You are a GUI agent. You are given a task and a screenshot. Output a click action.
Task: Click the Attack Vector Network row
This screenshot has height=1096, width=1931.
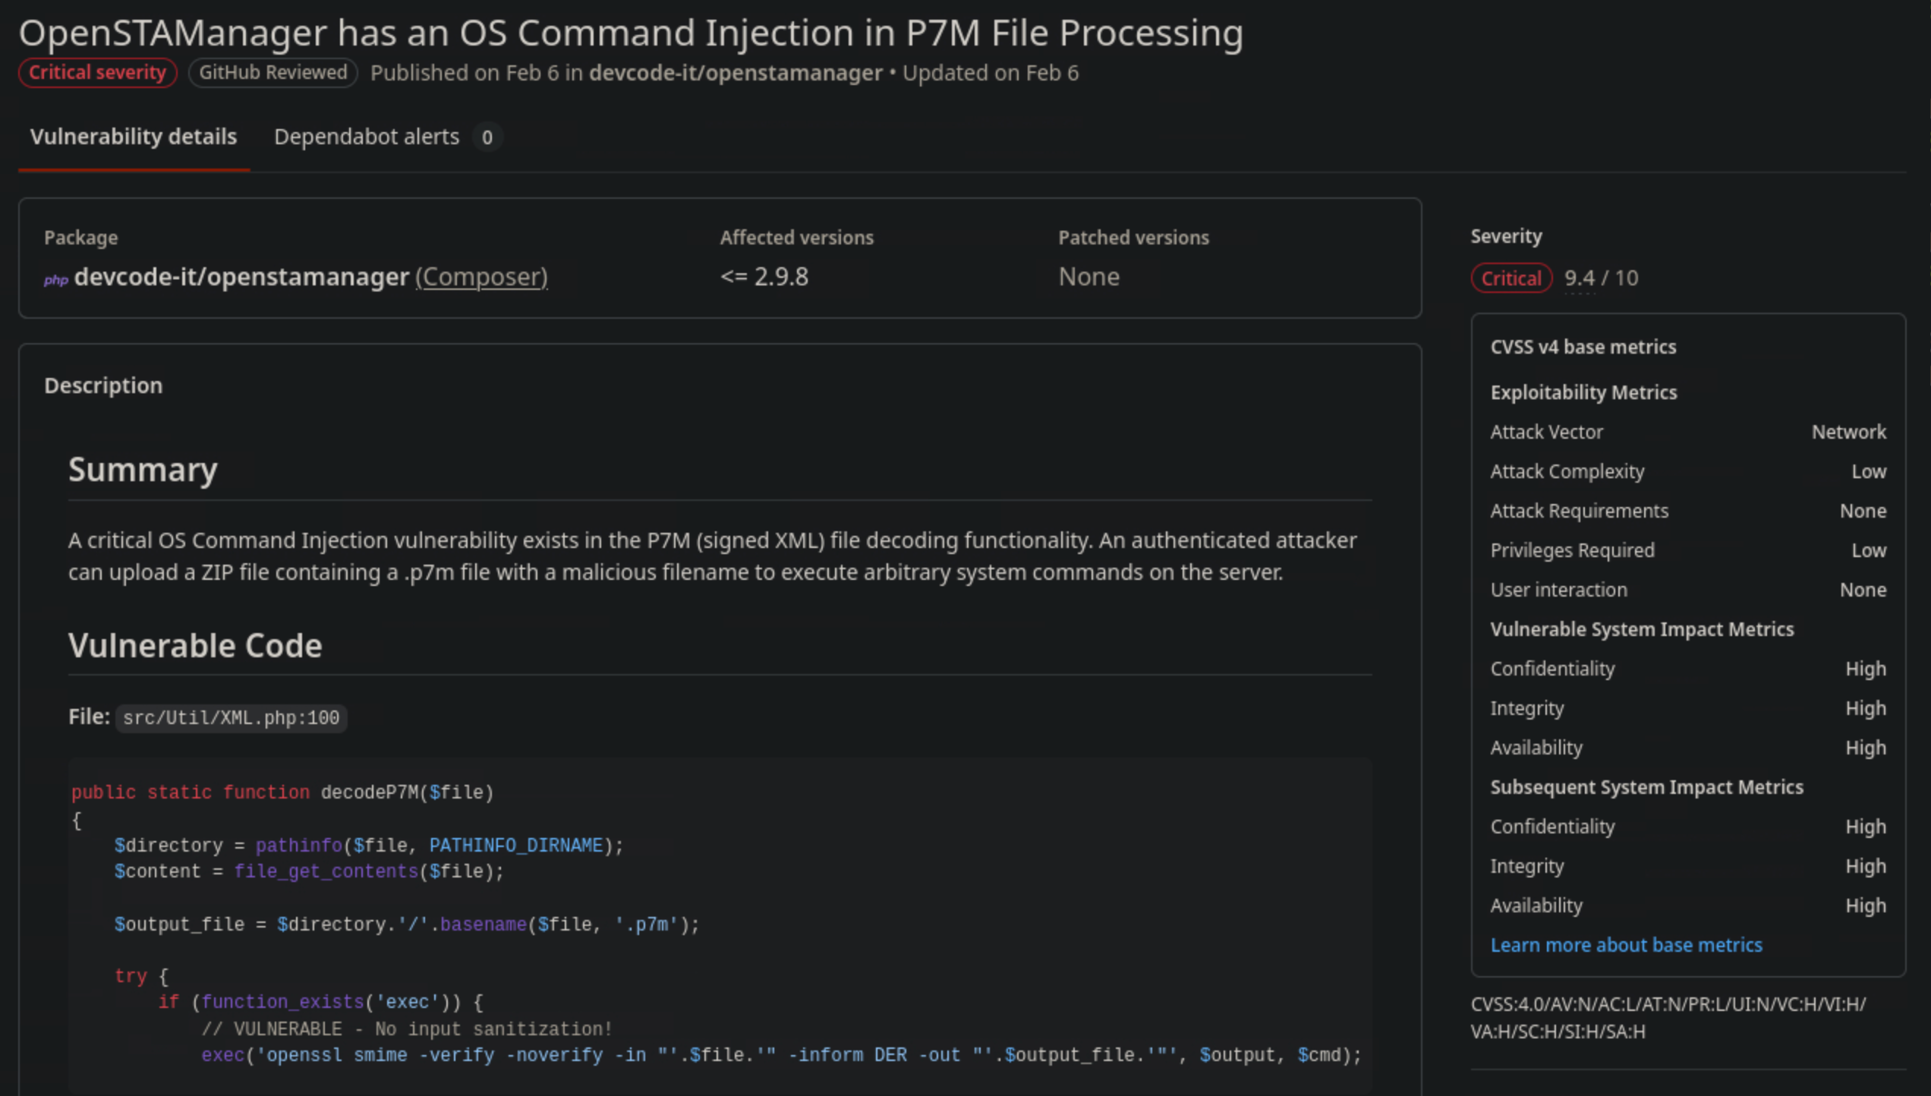pos(1688,432)
